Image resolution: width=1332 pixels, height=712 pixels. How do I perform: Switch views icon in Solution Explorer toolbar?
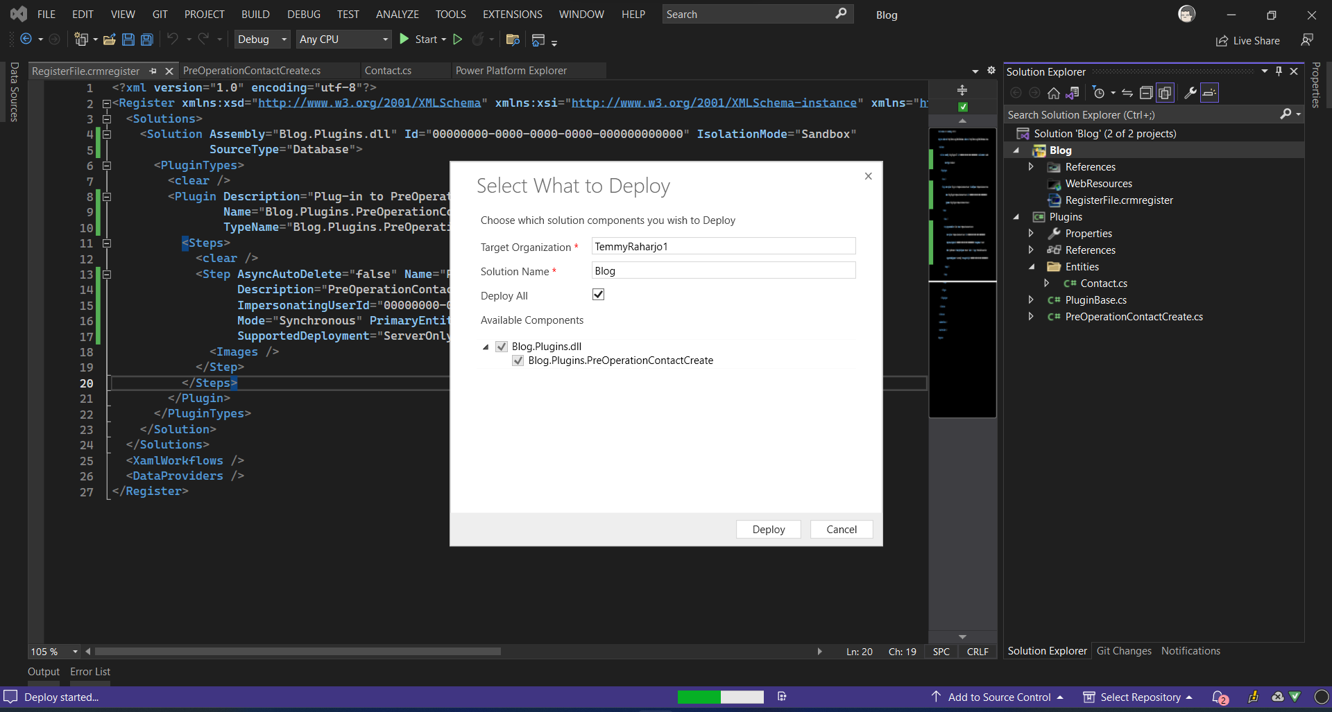pyautogui.click(x=1073, y=93)
